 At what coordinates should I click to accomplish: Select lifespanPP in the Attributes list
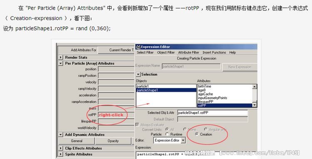coord(225,102)
